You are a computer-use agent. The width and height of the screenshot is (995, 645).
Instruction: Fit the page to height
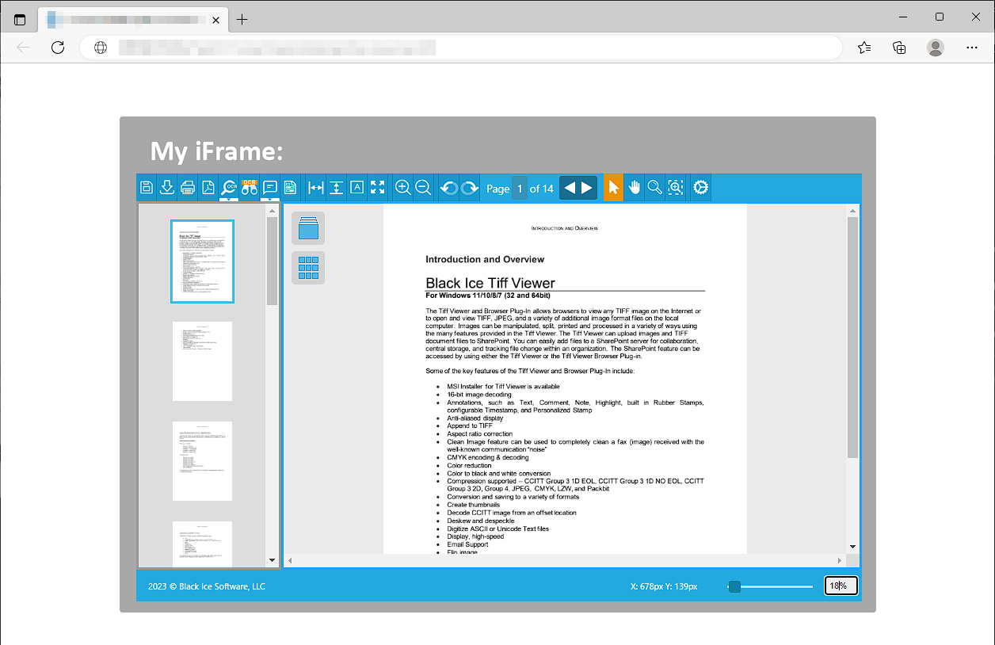(x=337, y=188)
